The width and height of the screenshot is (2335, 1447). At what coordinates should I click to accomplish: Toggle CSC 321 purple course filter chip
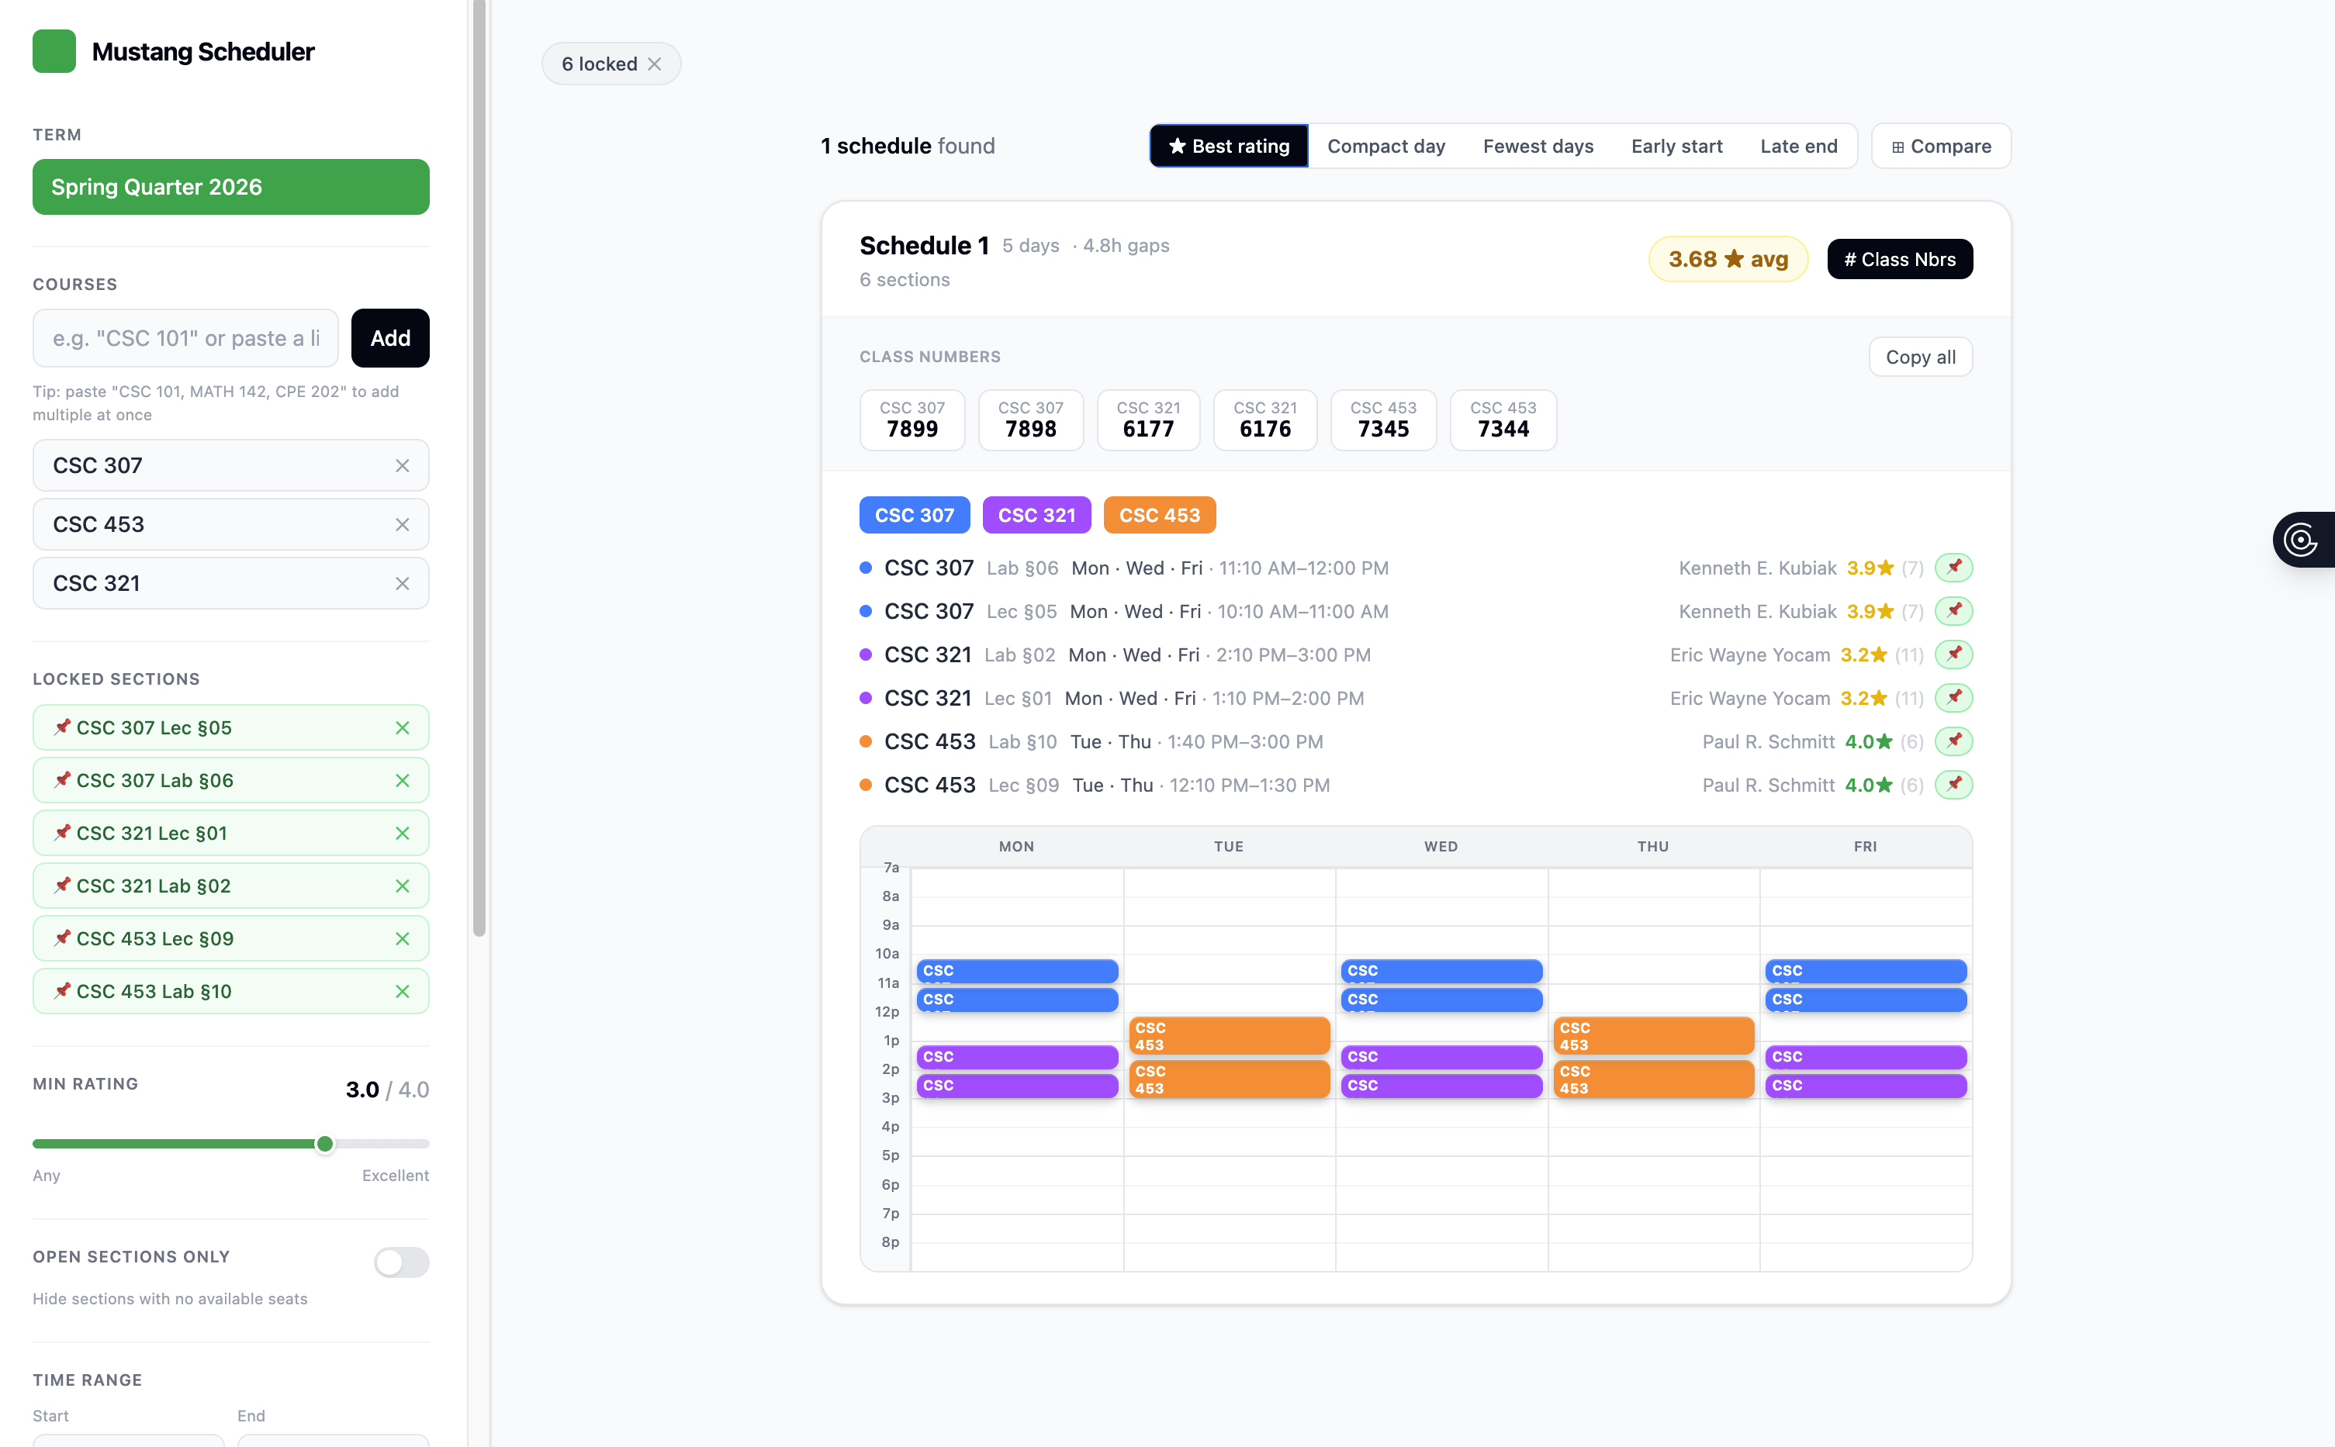pos(1036,515)
